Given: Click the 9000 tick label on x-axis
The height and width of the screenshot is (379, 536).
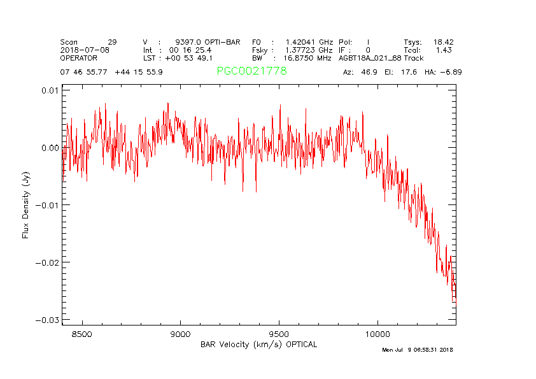Looking at the screenshot, I should pos(181,334).
